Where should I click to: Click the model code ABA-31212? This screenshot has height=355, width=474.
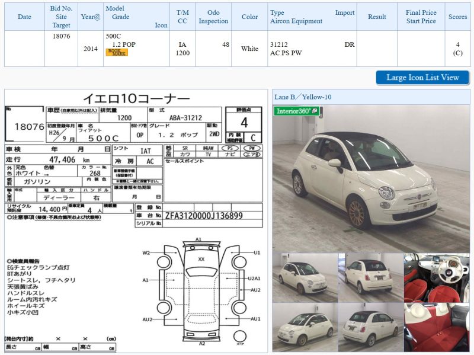tap(185, 118)
